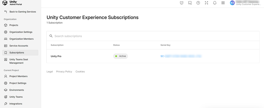
Task: Click the Unity logo icon
Action: 5,3
